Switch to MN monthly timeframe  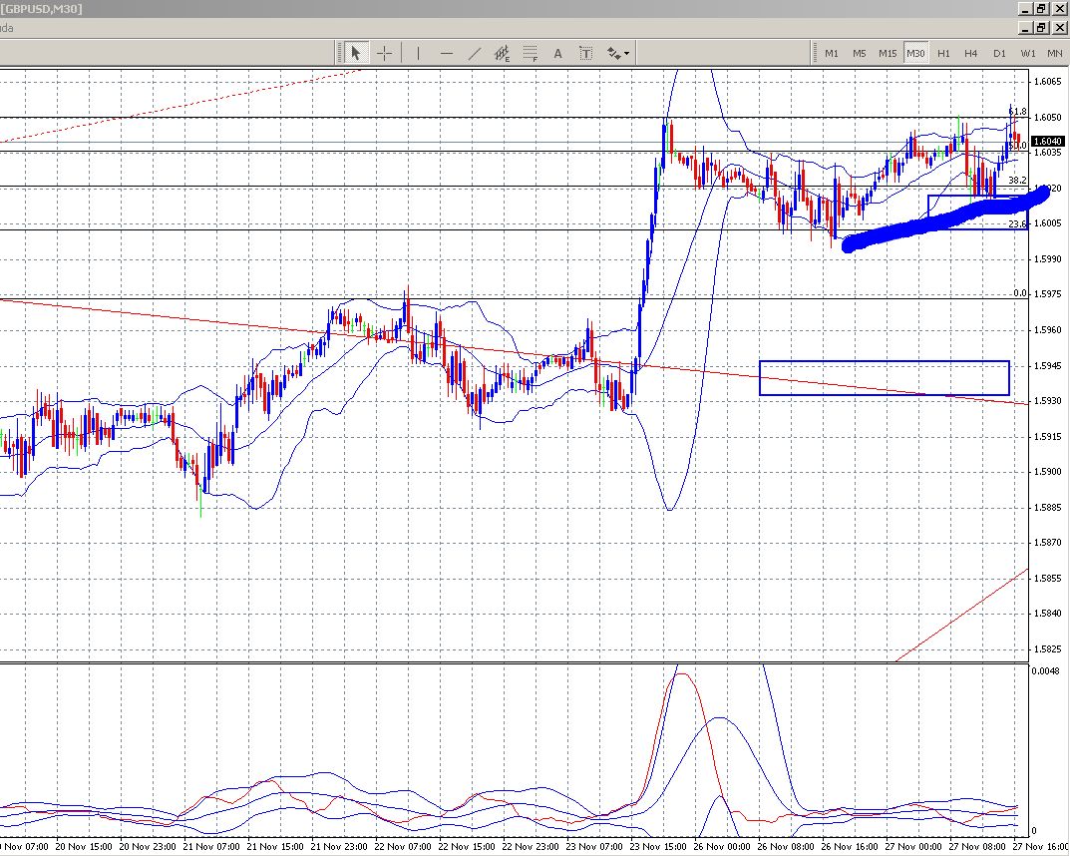coord(1054,53)
